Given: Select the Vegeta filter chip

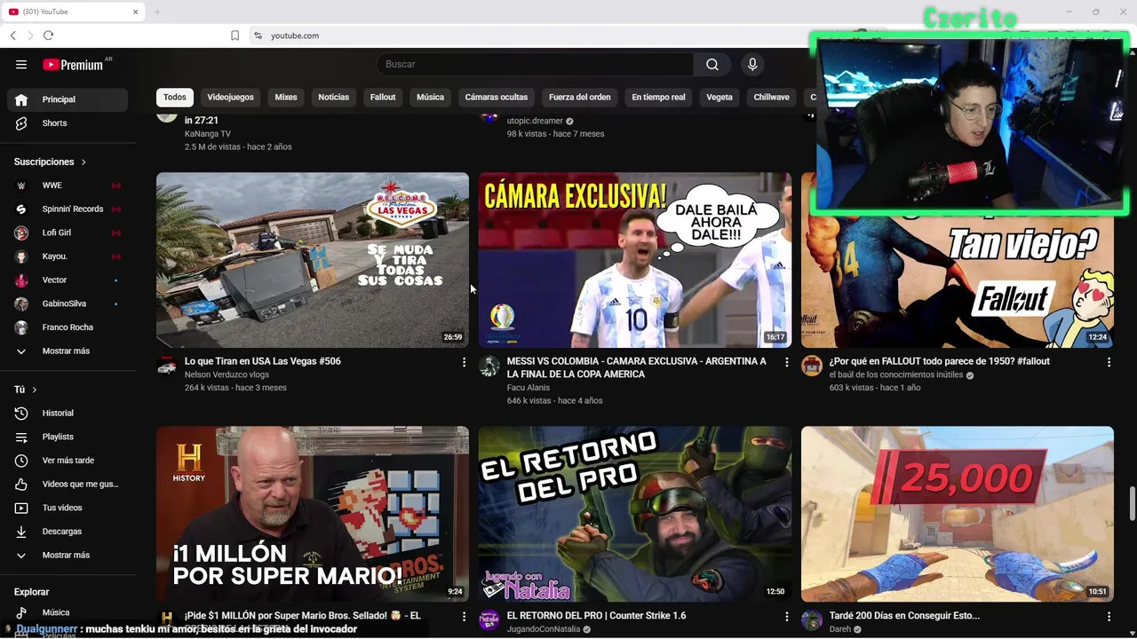Looking at the screenshot, I should (x=720, y=98).
